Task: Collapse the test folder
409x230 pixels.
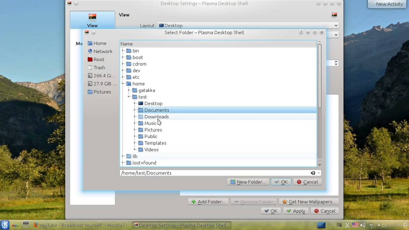Action: [x=129, y=97]
